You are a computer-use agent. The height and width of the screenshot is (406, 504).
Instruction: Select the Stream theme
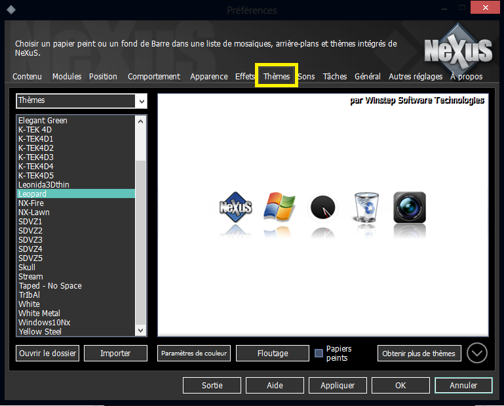tap(76, 276)
